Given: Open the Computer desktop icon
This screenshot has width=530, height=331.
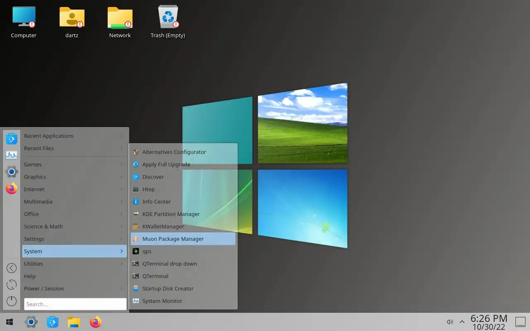Looking at the screenshot, I should pos(24,22).
